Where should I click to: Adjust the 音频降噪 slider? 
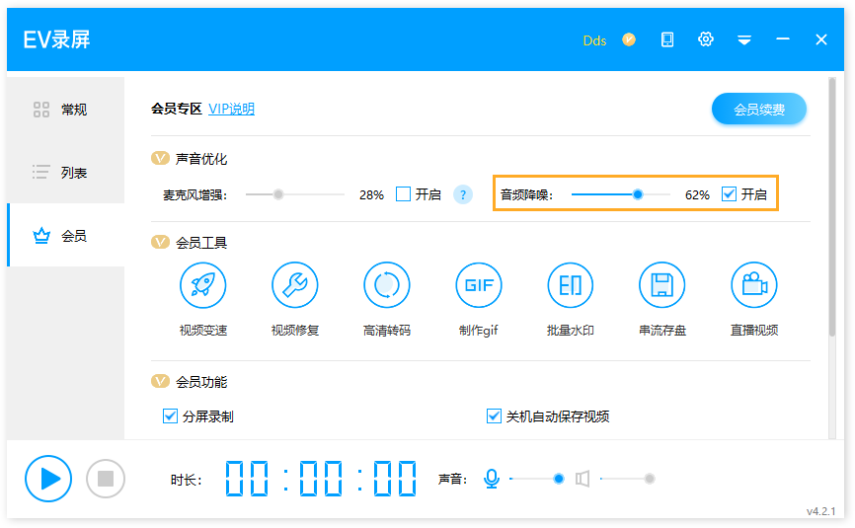621,194
